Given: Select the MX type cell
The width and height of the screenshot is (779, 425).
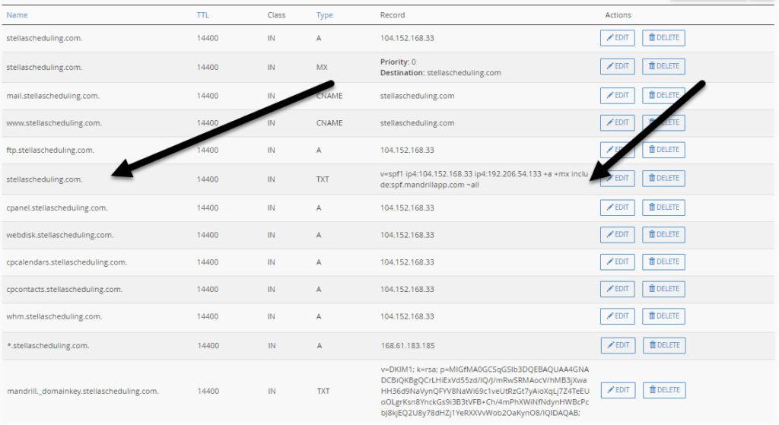Looking at the screenshot, I should 322,67.
